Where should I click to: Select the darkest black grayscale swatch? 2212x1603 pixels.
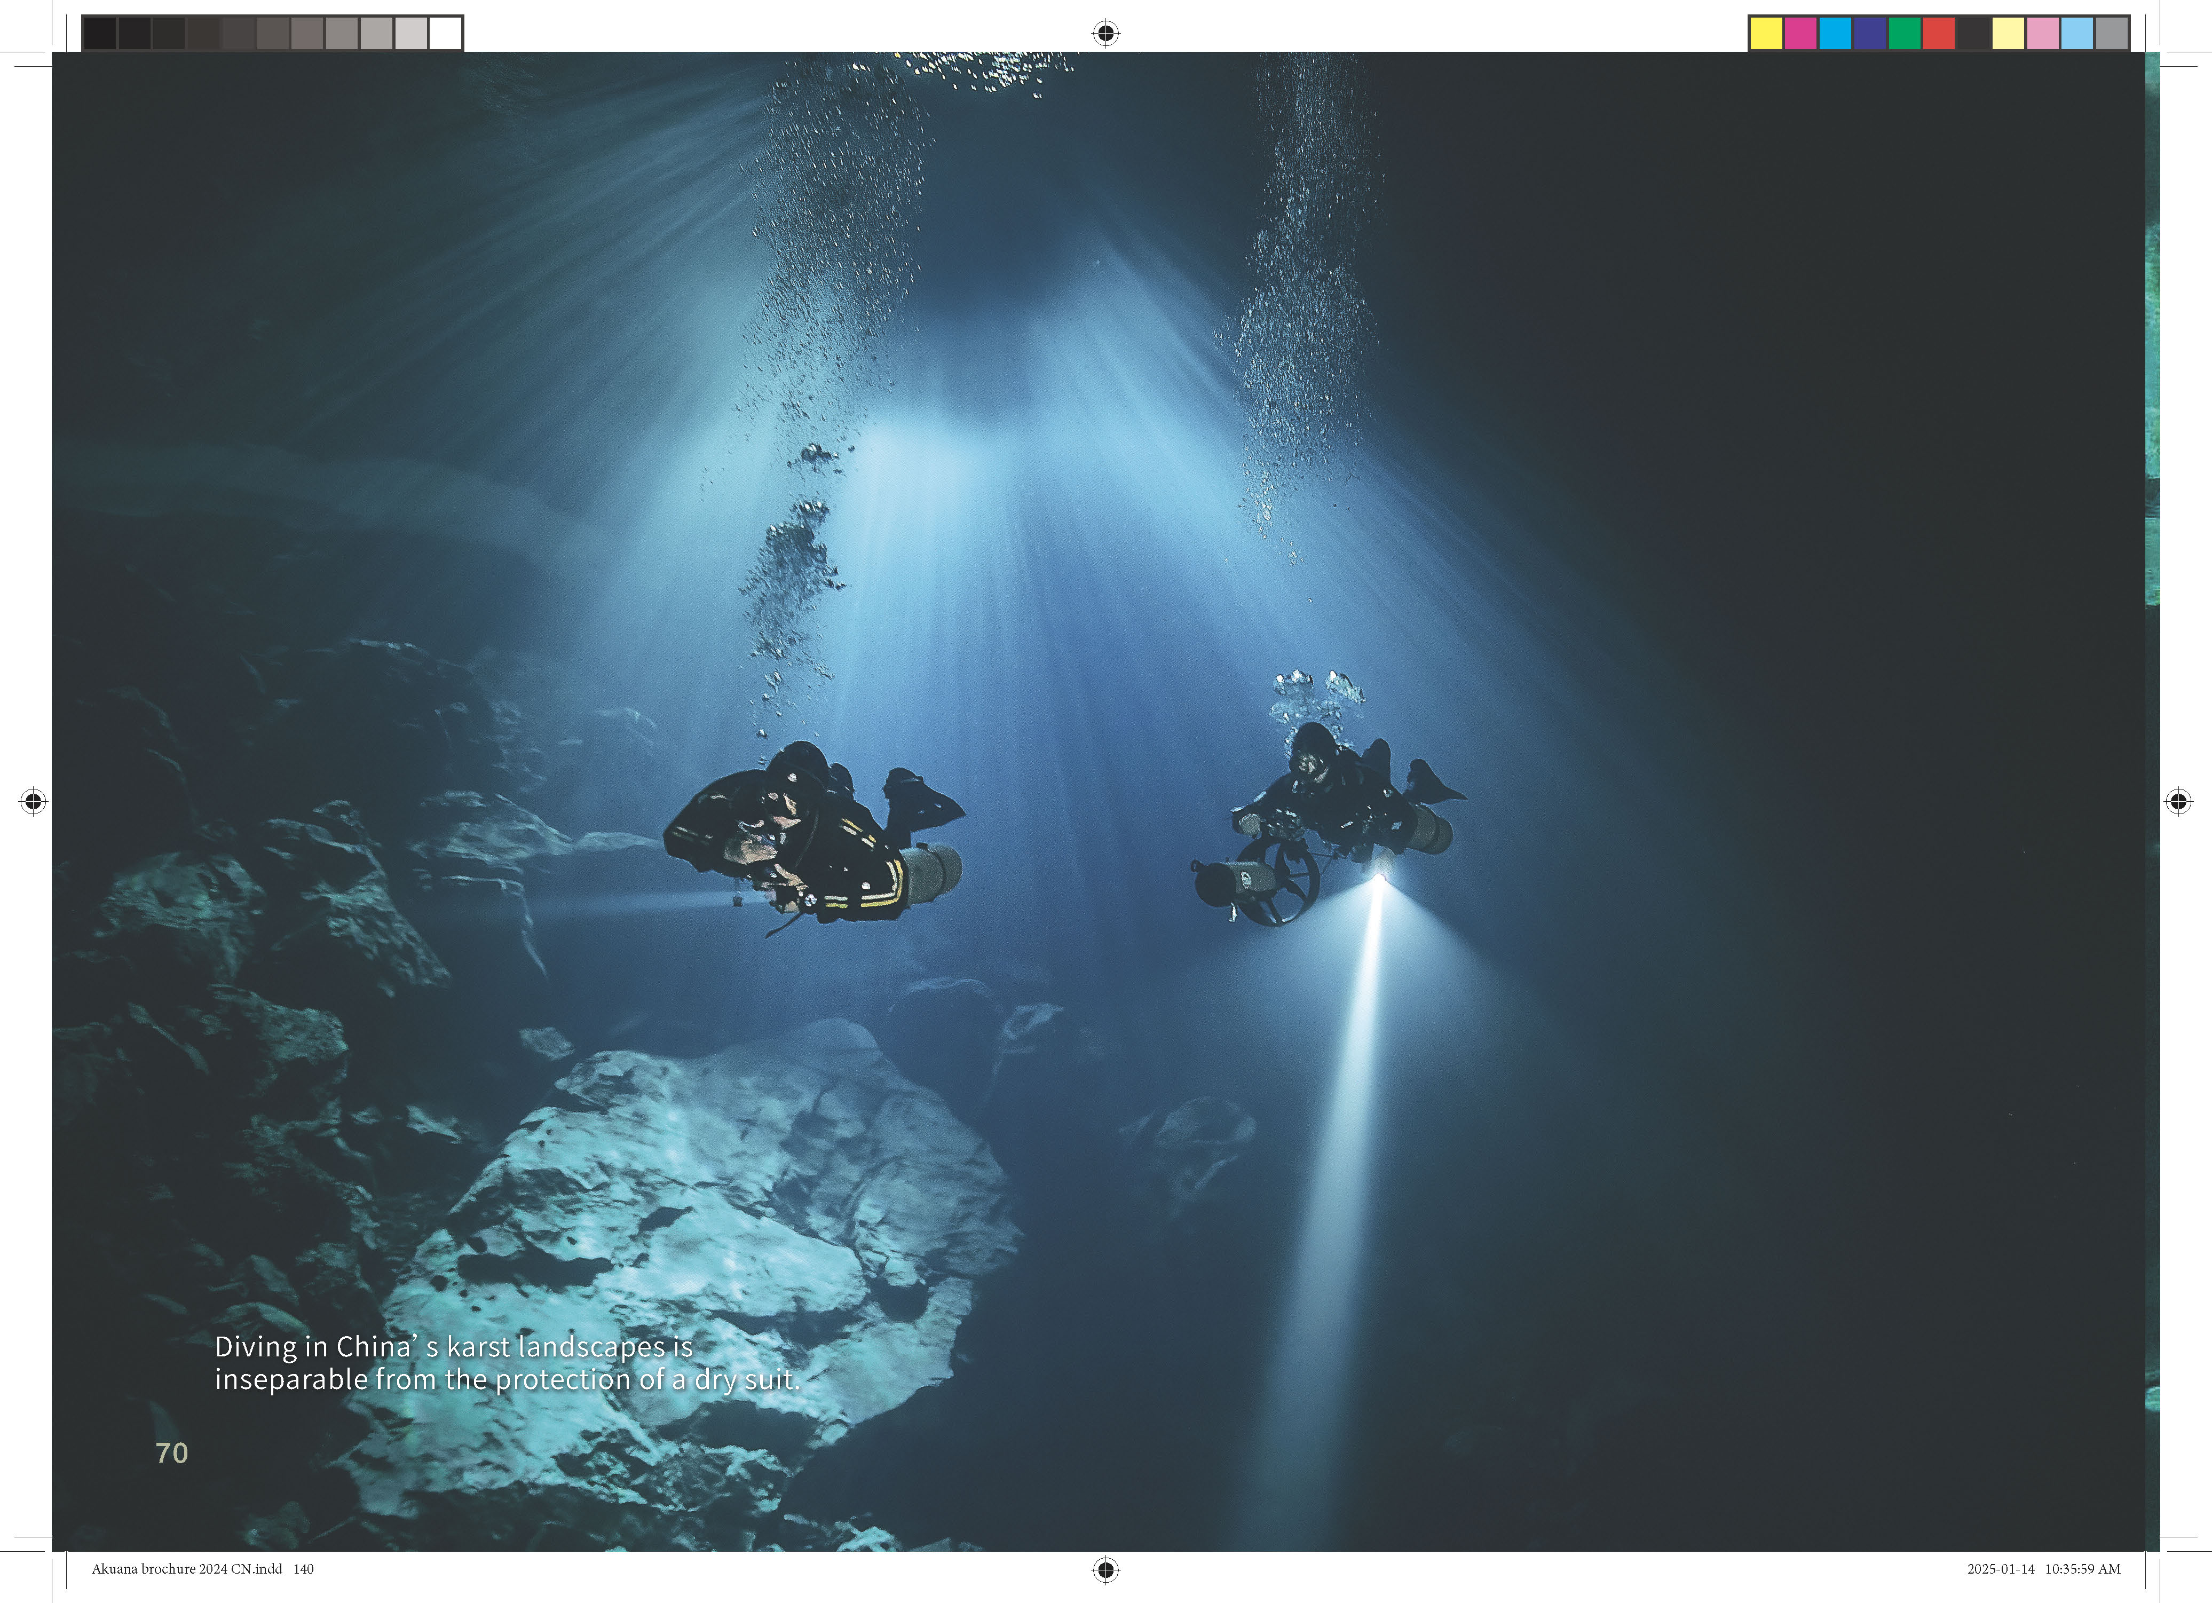tap(99, 33)
